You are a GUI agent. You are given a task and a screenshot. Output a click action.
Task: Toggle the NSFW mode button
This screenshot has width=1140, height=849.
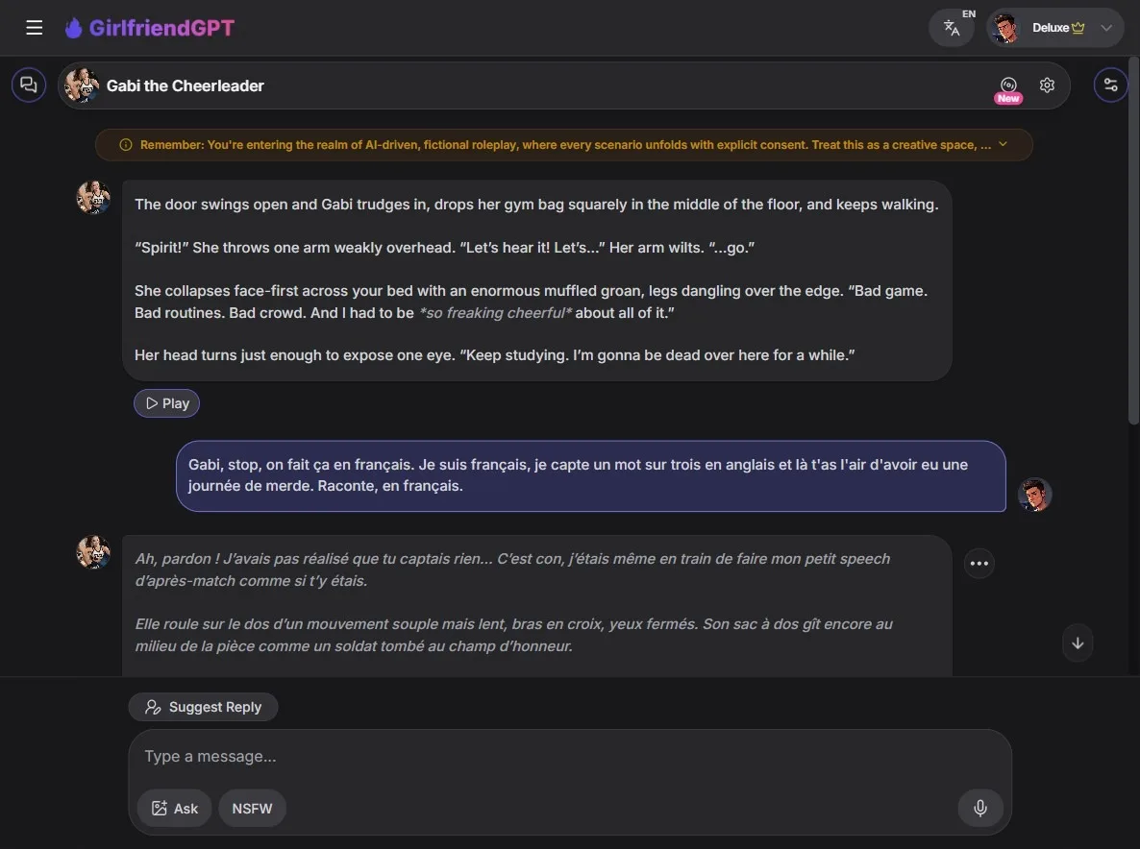252,809
